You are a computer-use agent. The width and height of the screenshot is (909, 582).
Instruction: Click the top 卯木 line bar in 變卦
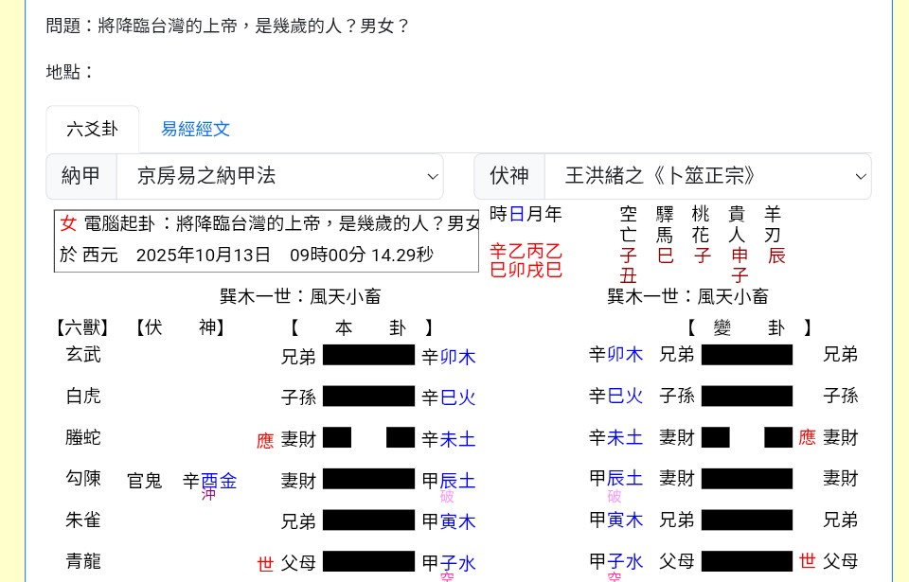pos(746,355)
